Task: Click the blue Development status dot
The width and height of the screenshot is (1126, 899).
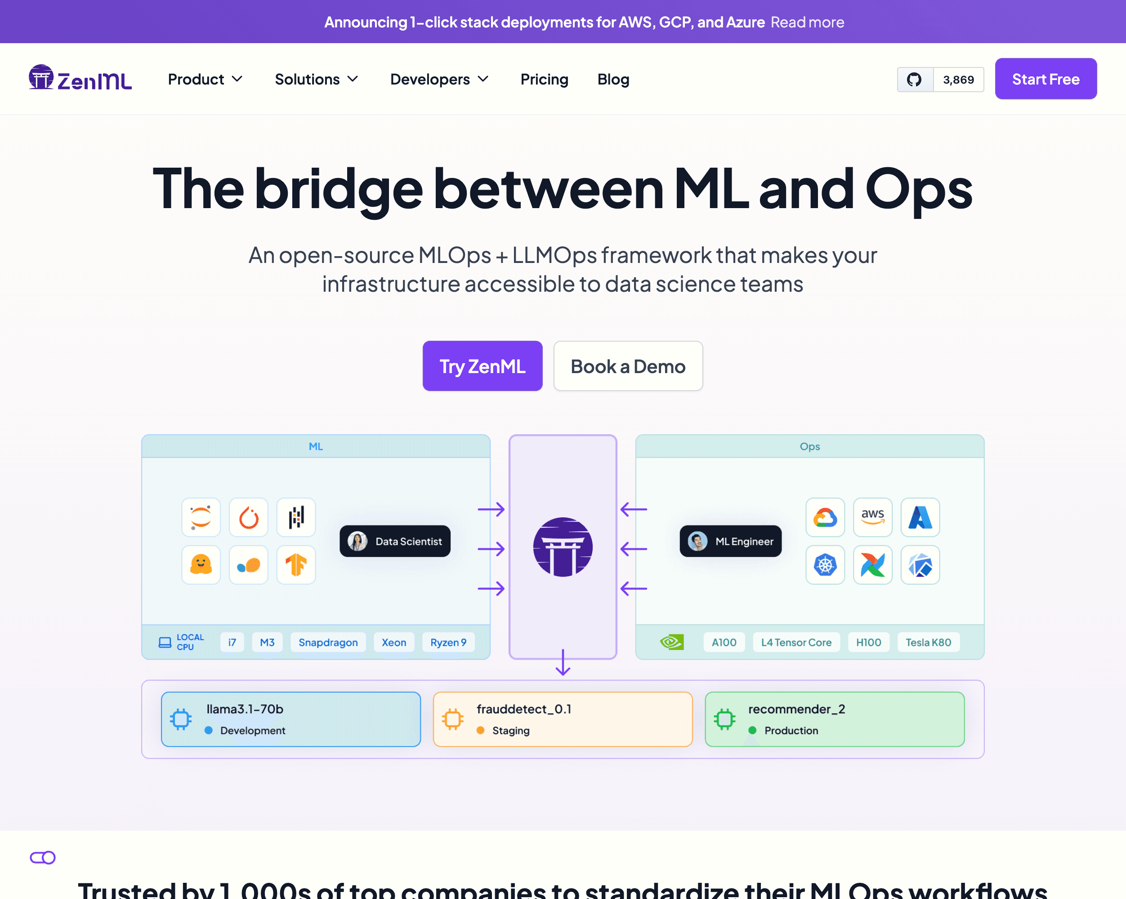Action: [x=208, y=730]
